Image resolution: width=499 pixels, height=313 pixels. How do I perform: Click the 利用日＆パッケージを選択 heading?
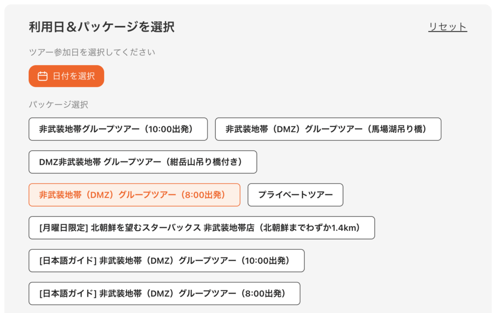point(101,27)
